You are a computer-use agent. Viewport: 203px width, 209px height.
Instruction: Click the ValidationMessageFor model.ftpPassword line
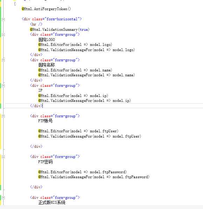click(x=94, y=177)
